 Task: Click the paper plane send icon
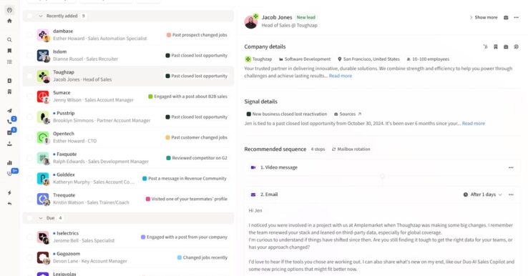[x=9, y=111]
